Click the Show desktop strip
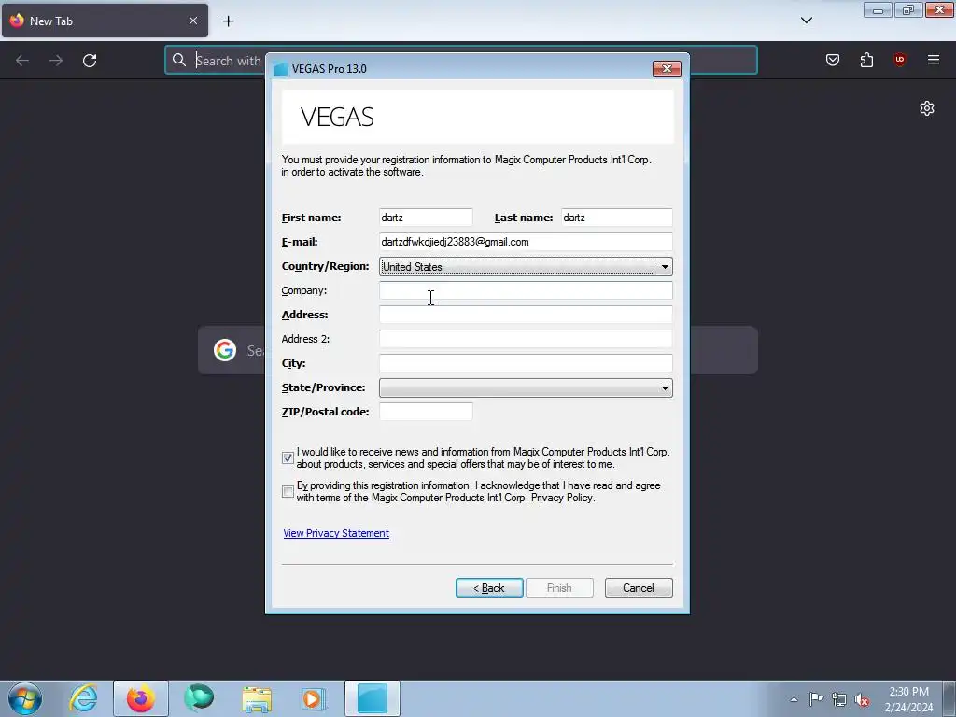The image size is (956, 717). [x=950, y=698]
